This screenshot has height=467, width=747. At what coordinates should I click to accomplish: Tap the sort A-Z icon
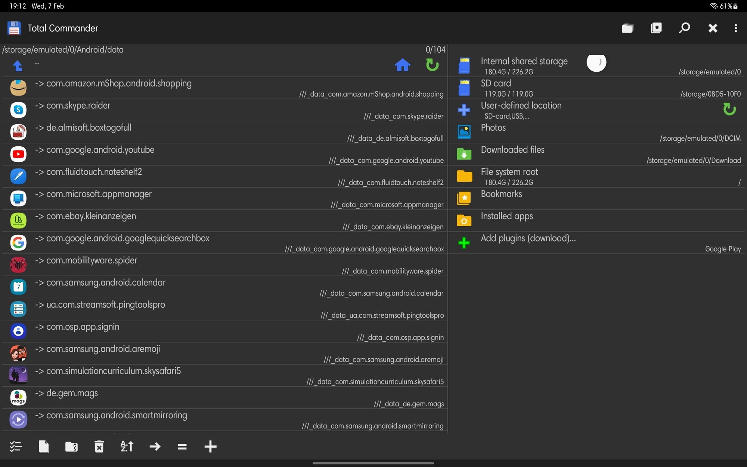click(127, 446)
